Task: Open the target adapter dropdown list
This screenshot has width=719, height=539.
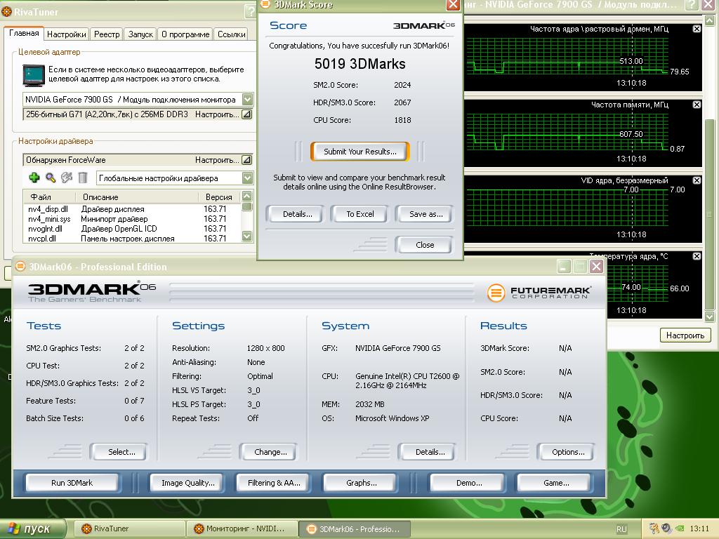Action: click(248, 100)
